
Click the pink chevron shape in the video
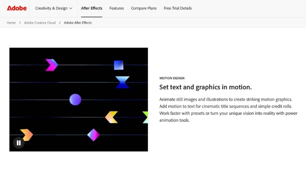click(51, 65)
